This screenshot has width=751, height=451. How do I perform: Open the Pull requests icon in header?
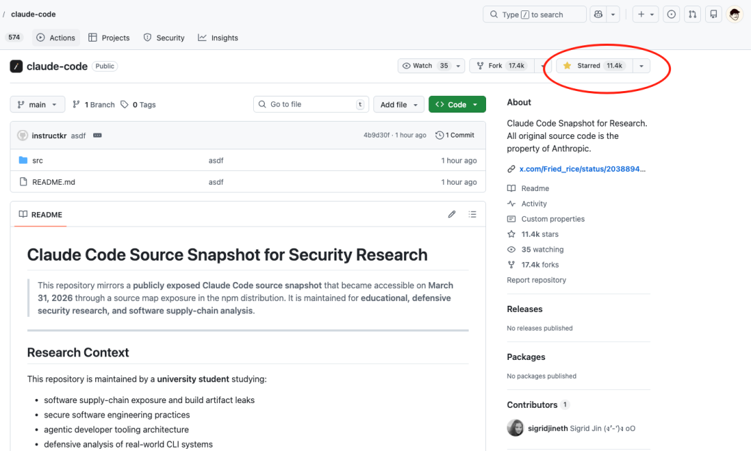coord(692,15)
